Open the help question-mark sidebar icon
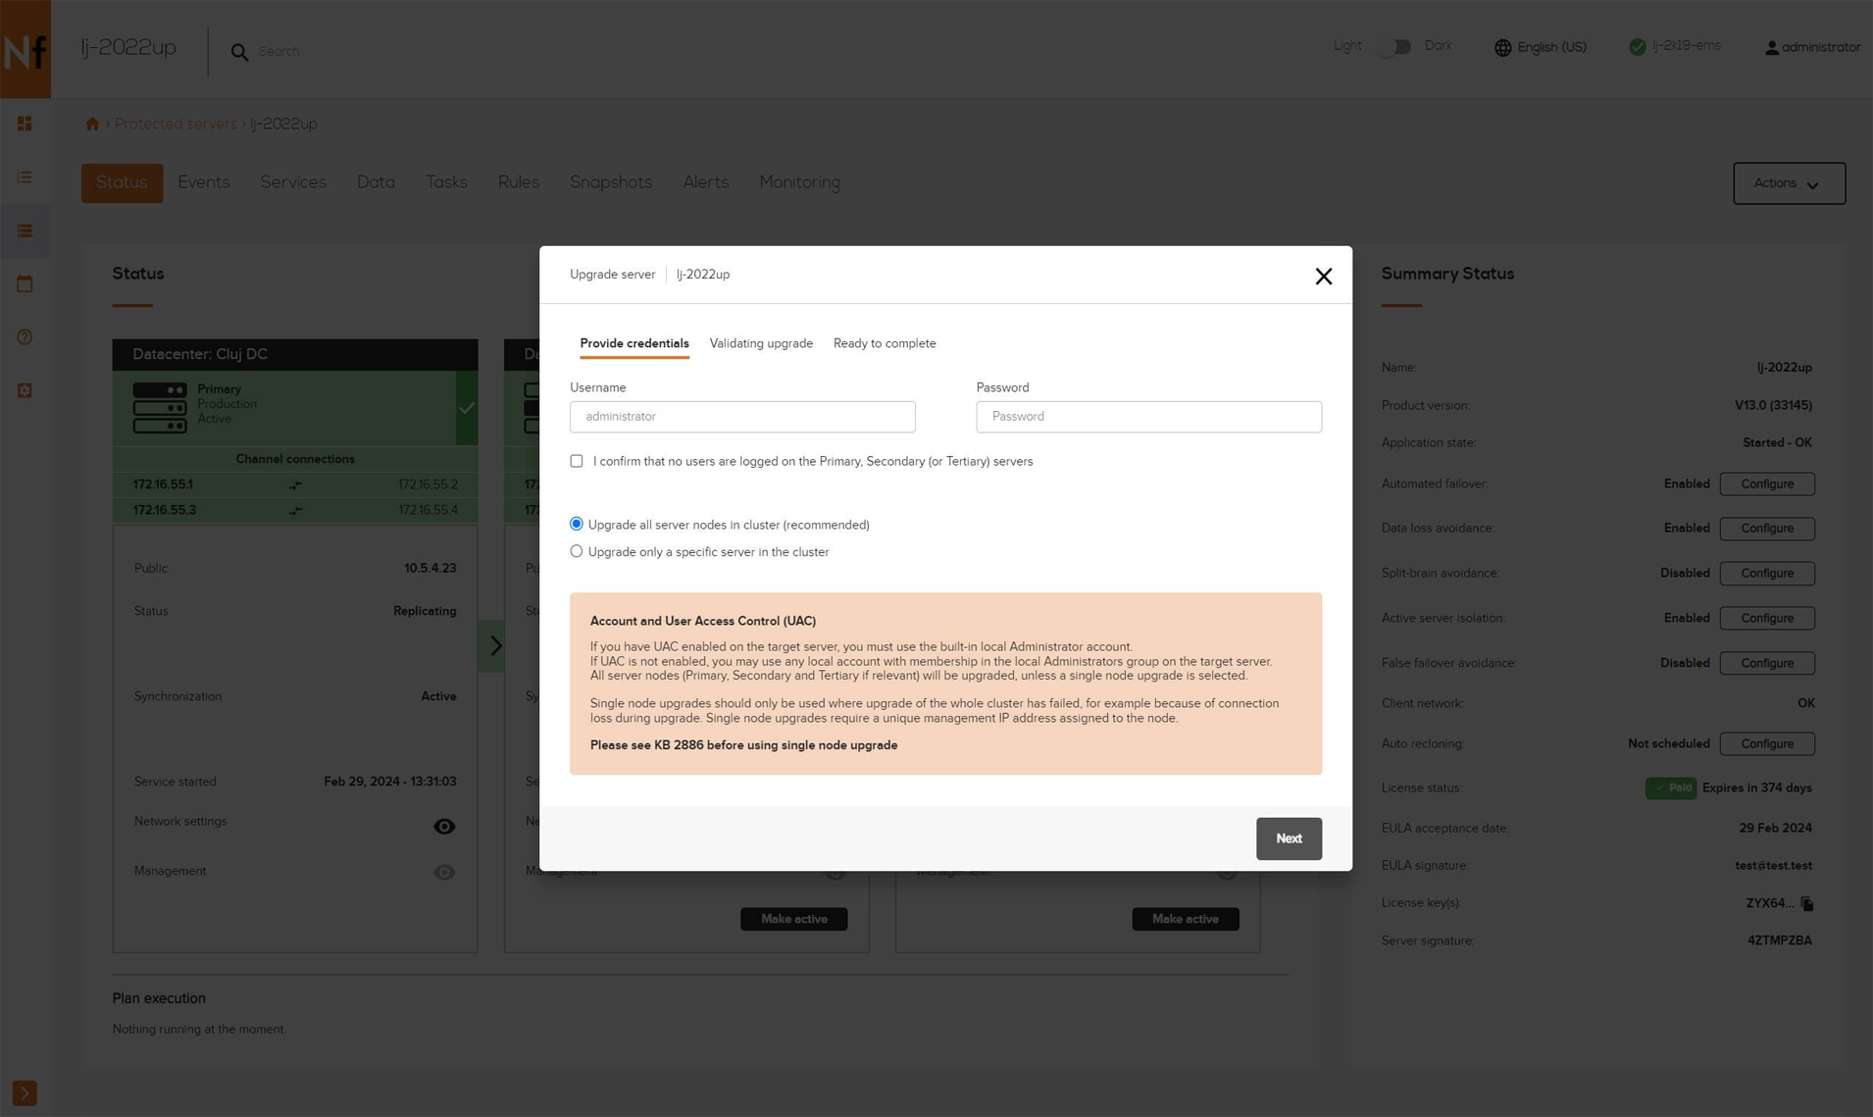 click(25, 337)
